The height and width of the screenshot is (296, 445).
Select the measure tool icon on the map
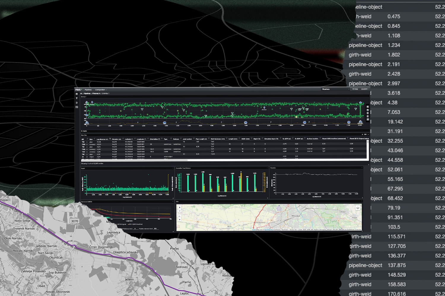click(179, 216)
